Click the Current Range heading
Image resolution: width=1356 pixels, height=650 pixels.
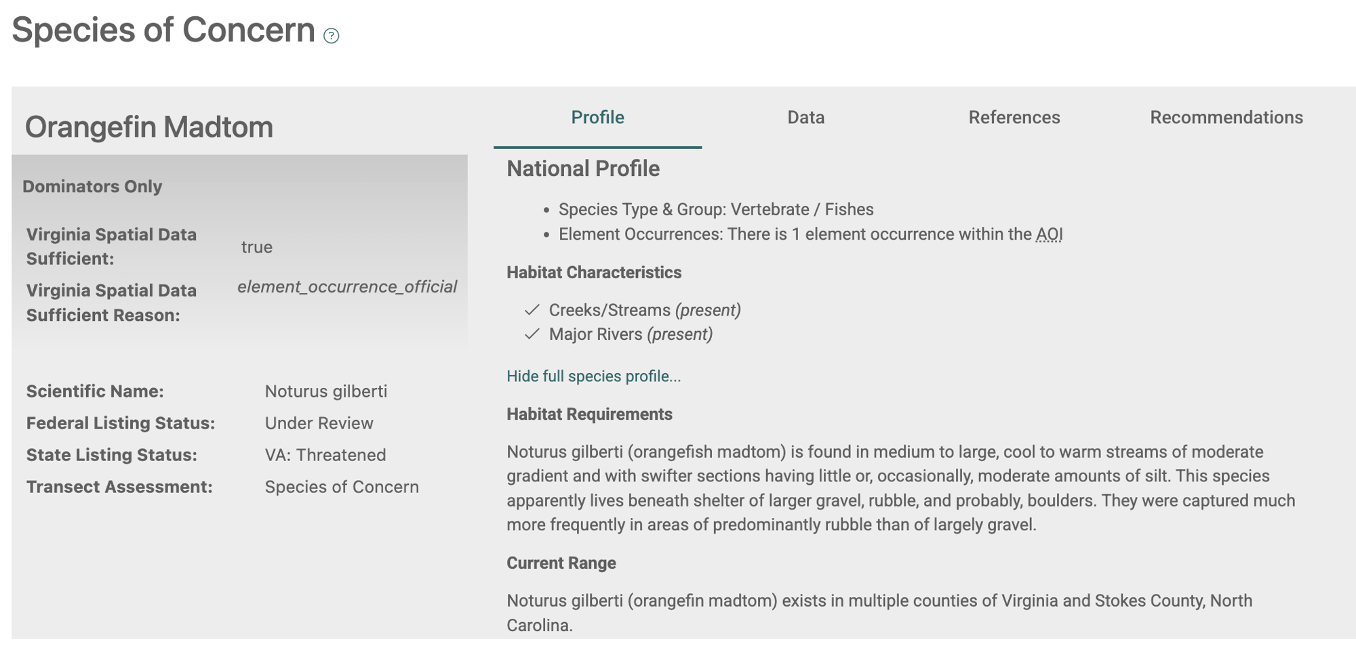coord(561,563)
